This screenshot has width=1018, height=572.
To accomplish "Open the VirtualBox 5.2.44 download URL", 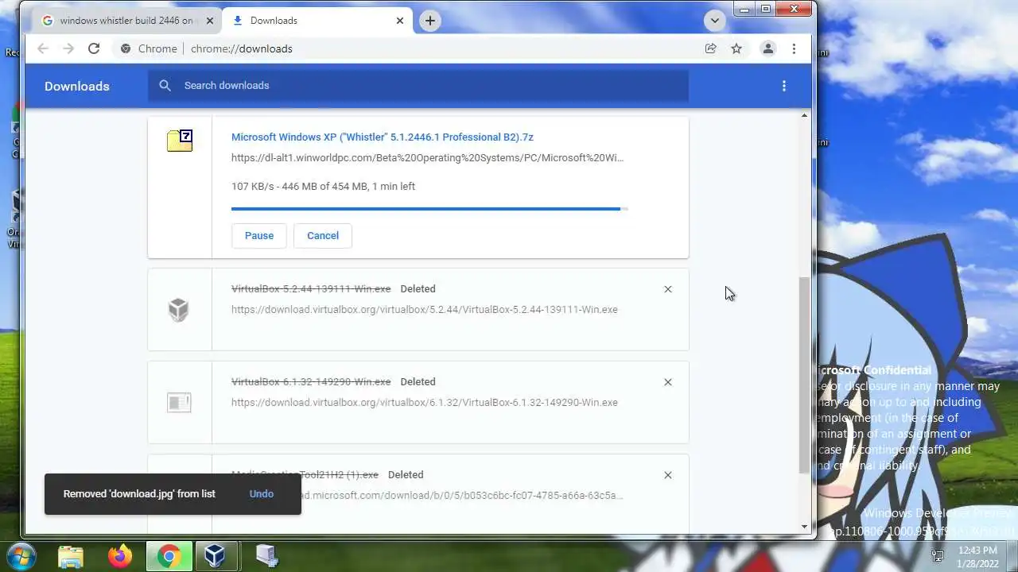I will pyautogui.click(x=425, y=309).
